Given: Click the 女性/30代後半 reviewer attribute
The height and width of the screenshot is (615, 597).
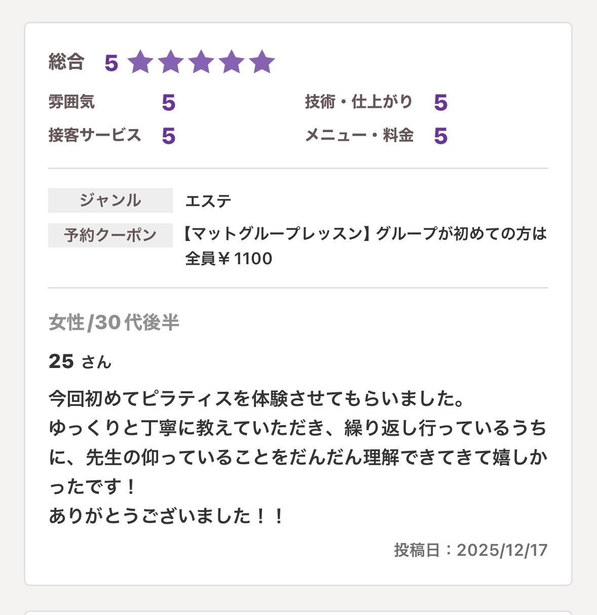Looking at the screenshot, I should (114, 322).
